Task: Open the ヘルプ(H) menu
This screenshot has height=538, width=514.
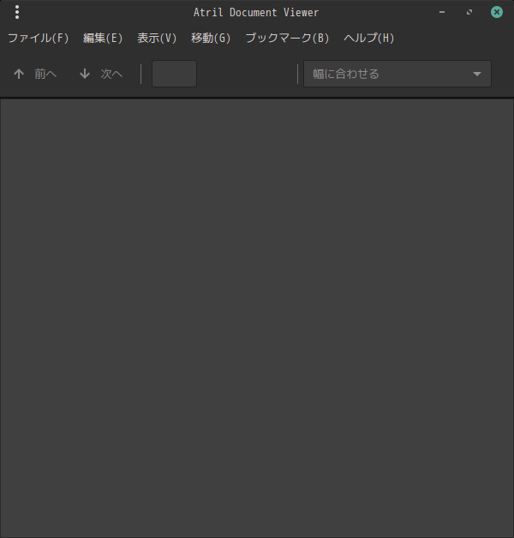Action: (x=369, y=38)
